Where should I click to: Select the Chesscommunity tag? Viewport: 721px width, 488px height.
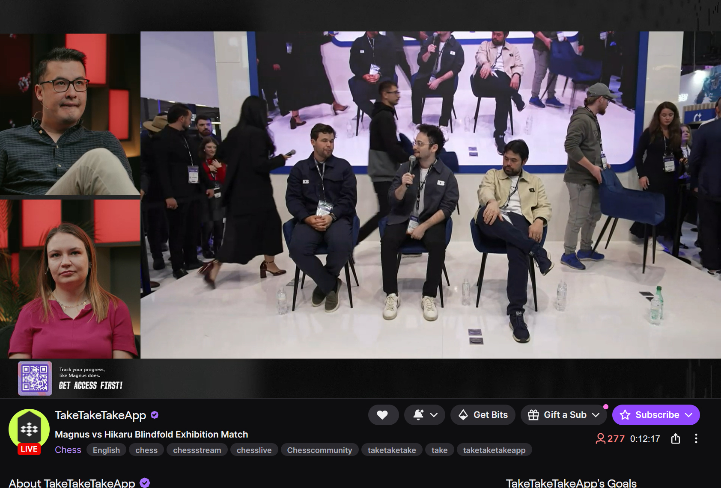tap(319, 450)
